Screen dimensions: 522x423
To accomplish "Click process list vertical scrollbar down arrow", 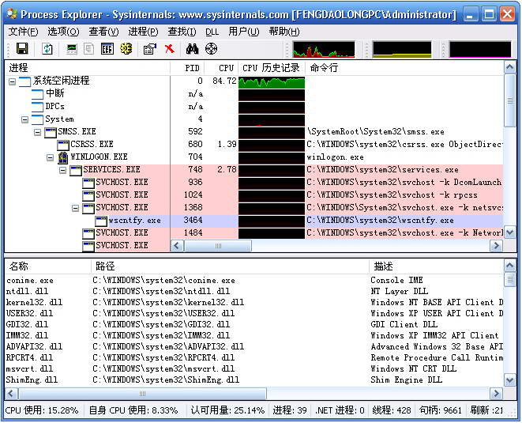I will pyautogui.click(x=510, y=232).
